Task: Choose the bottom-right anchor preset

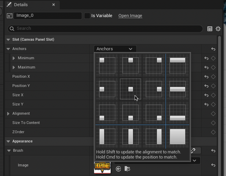Action: (154, 113)
